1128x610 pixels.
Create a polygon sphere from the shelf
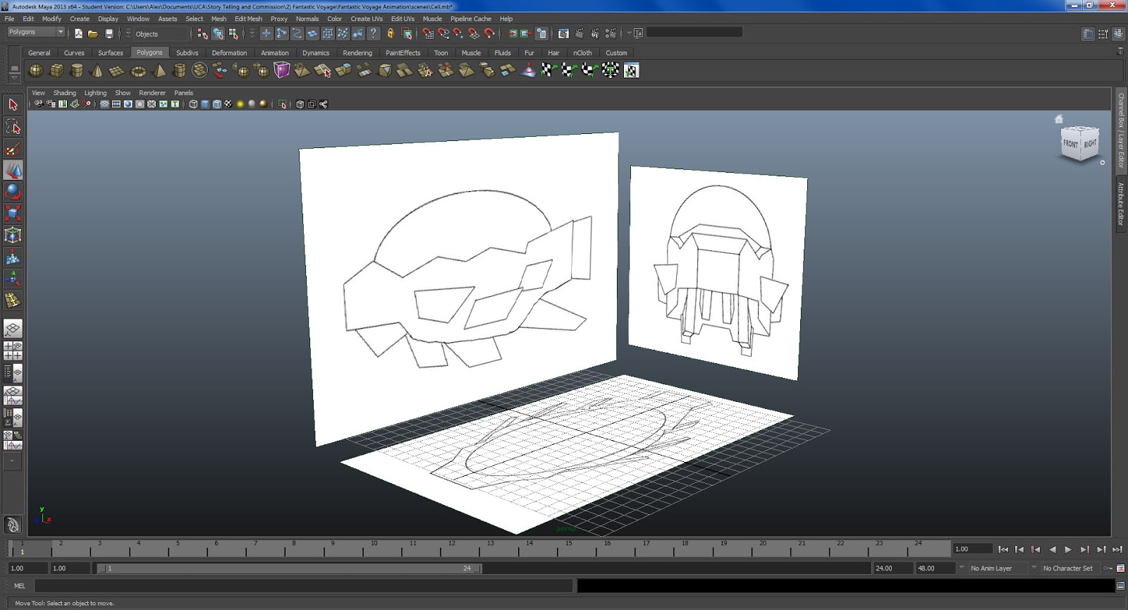tap(35, 71)
